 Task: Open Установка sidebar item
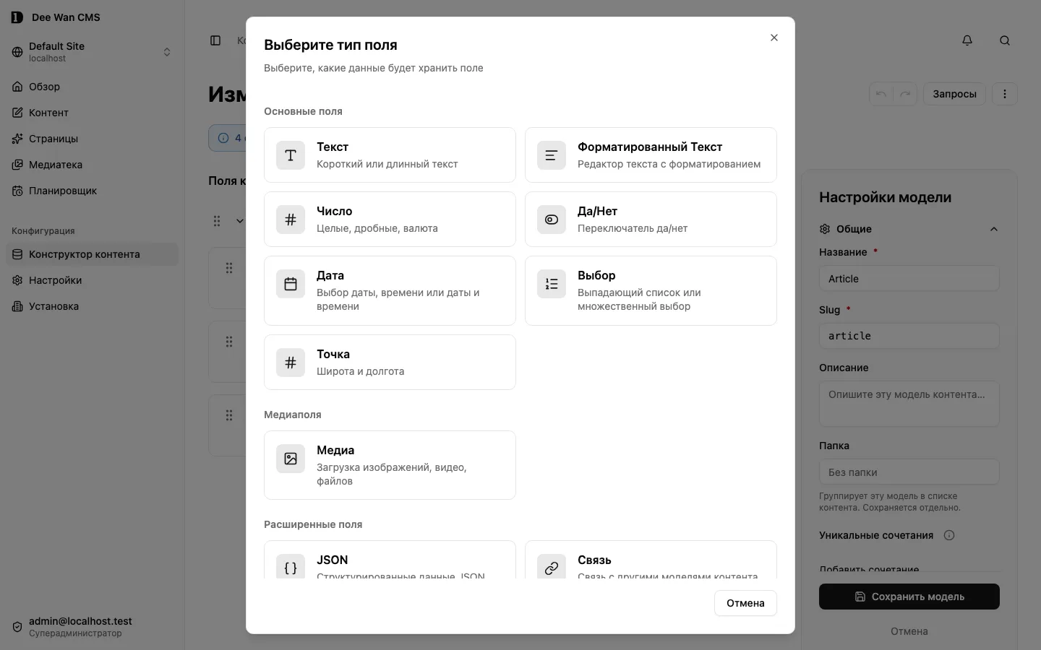93,306
